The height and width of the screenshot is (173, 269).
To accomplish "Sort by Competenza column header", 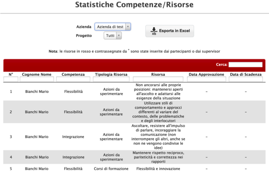I will [73, 75].
